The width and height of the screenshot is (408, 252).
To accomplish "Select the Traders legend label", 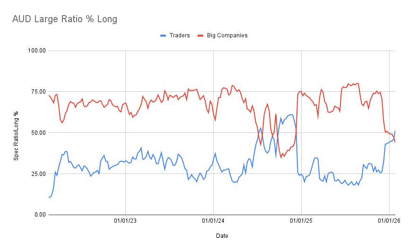I will tap(180, 35).
